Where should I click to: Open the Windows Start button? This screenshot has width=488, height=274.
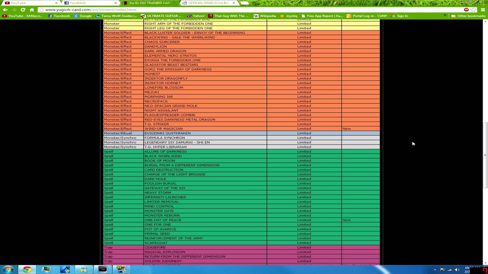pos(8,269)
